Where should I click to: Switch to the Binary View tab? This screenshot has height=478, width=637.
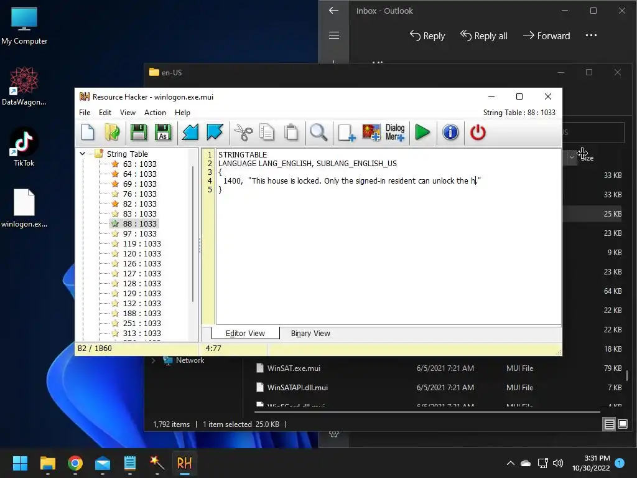point(310,334)
